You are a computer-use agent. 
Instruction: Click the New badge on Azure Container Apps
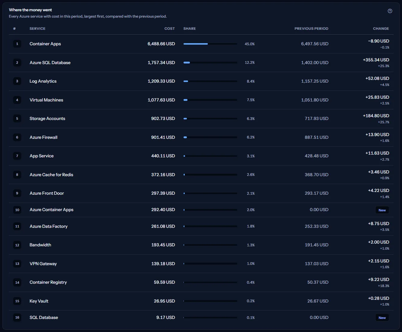[x=382, y=210]
